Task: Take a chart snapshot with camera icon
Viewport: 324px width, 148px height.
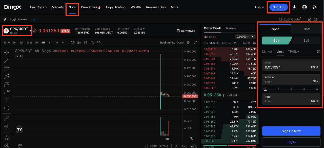Action: tap(92, 43)
